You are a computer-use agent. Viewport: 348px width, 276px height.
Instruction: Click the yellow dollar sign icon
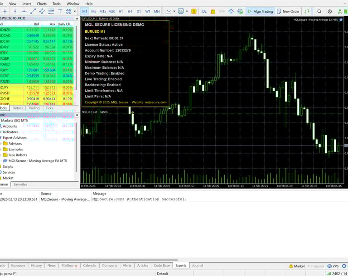194,11
